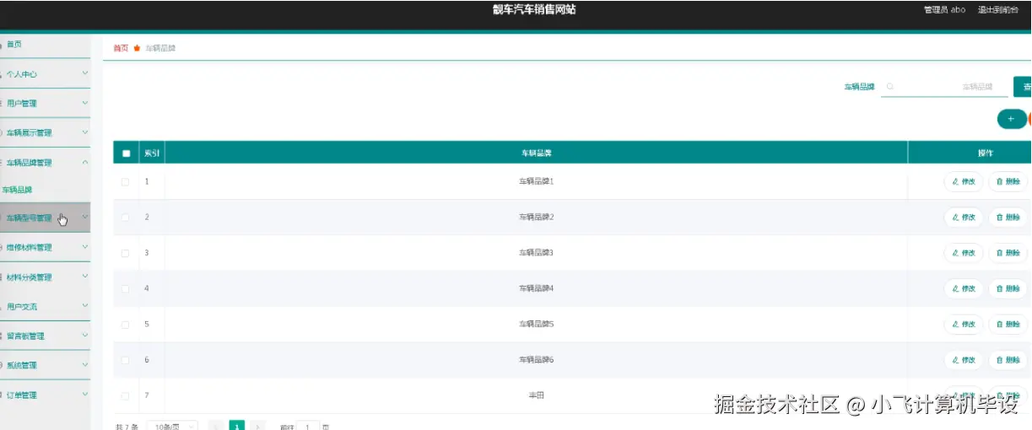
Task: Click the breadcrumb separator icon after 首页
Action: point(137,48)
